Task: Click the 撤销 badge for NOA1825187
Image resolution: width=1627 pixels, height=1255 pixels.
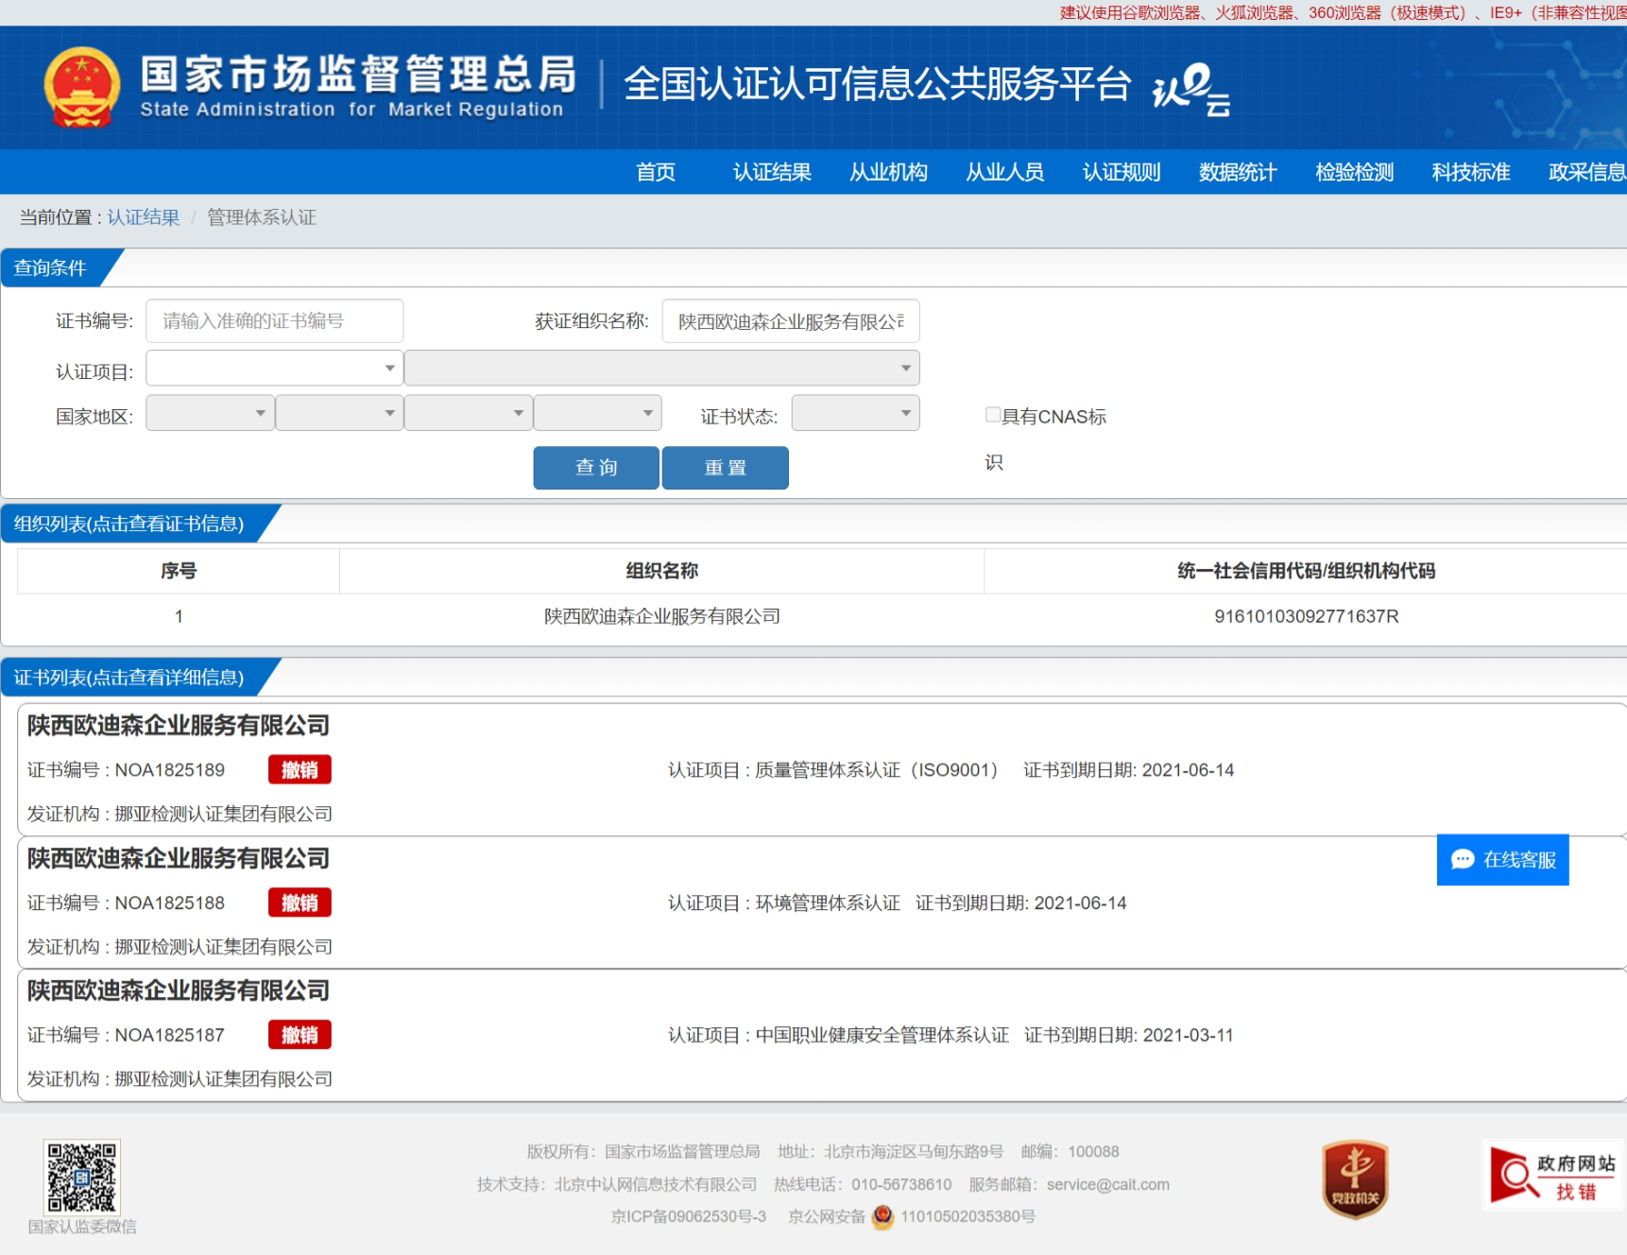Action: [x=300, y=1036]
